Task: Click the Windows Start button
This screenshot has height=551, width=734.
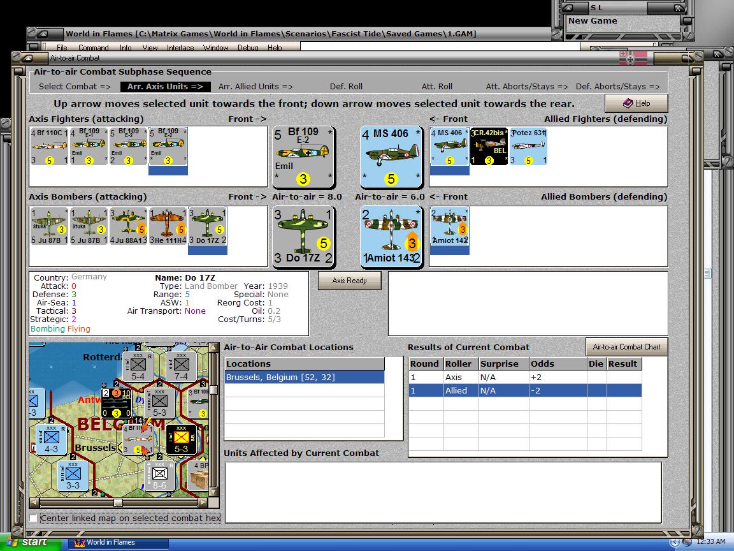Action: [x=30, y=542]
